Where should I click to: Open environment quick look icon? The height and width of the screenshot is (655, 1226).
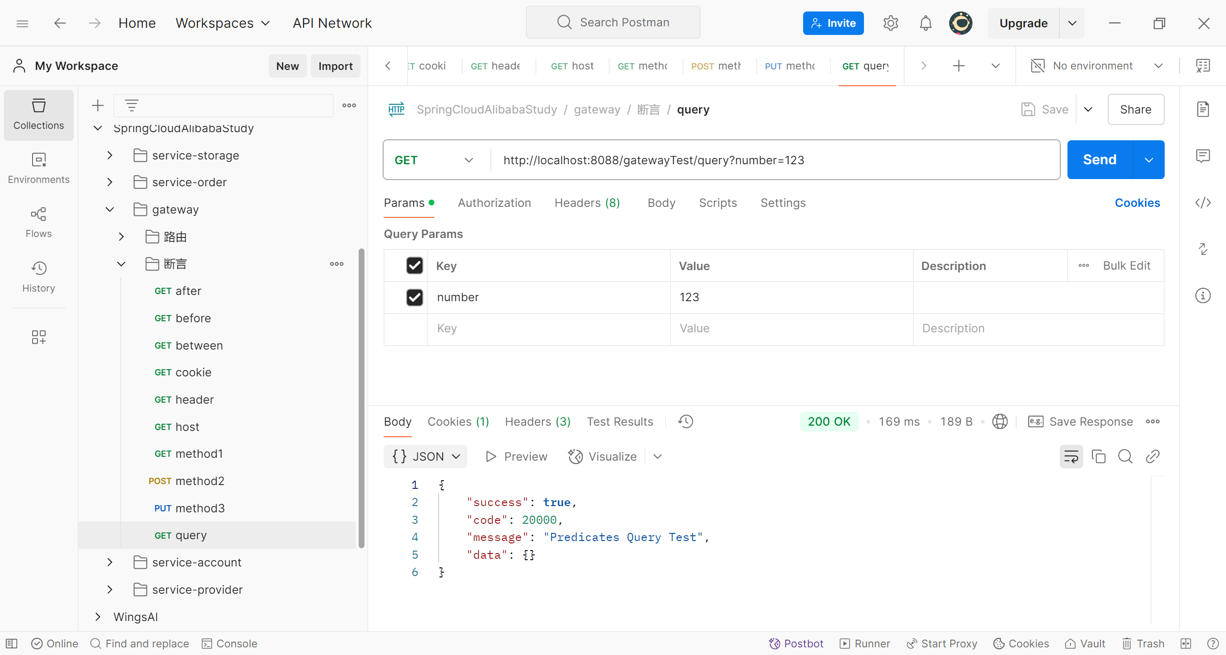click(1203, 66)
